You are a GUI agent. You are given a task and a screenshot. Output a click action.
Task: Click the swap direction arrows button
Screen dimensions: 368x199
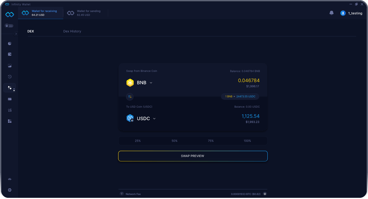tap(130, 97)
